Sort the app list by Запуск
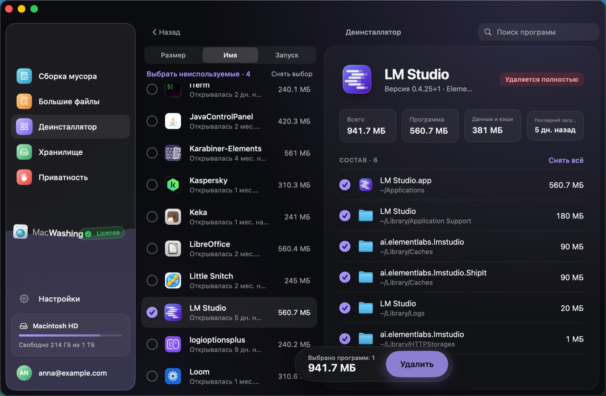The height and width of the screenshot is (396, 606). pyautogui.click(x=287, y=55)
